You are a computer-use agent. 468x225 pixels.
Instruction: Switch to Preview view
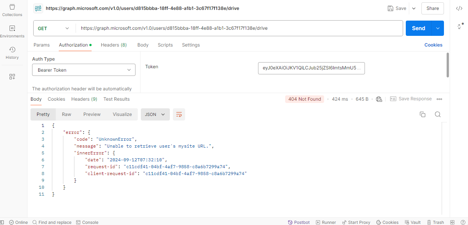coord(92,114)
